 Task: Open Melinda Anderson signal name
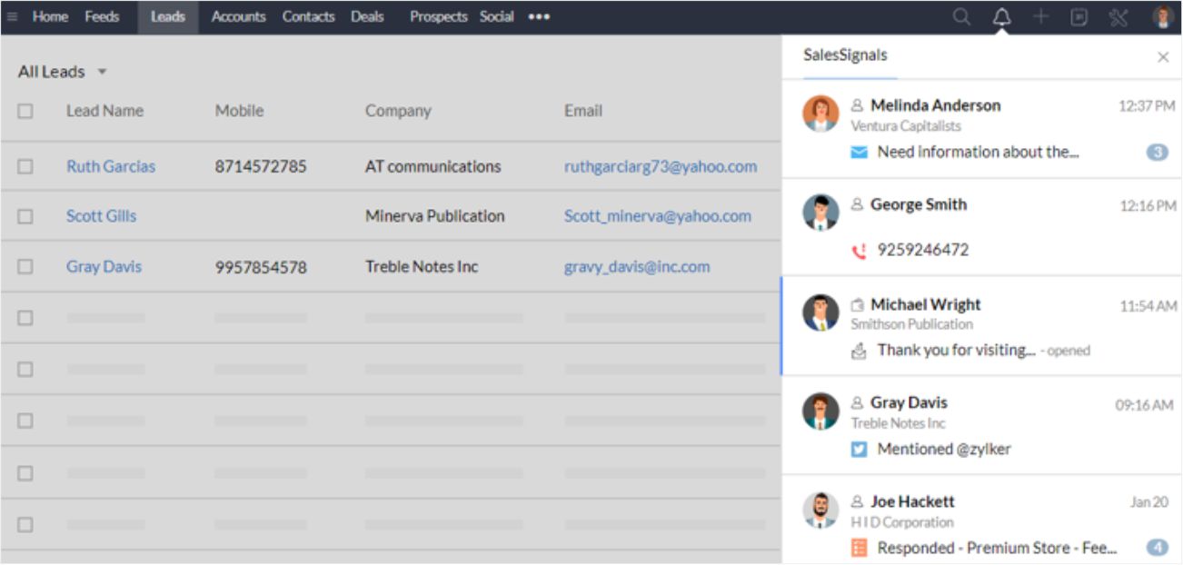(x=936, y=105)
